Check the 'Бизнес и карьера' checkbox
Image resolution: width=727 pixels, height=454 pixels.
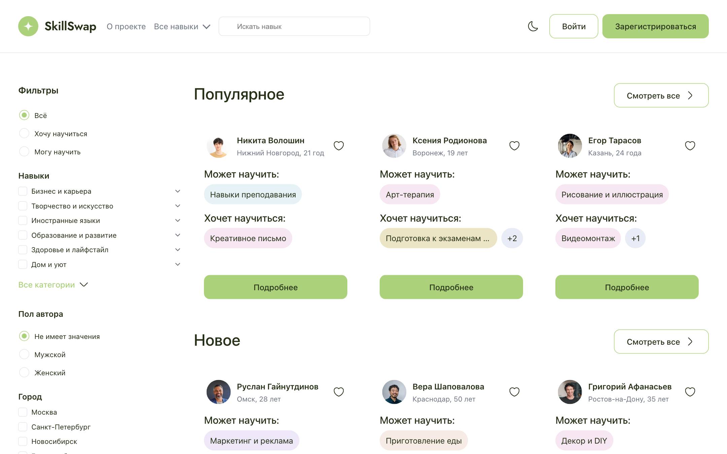click(23, 191)
